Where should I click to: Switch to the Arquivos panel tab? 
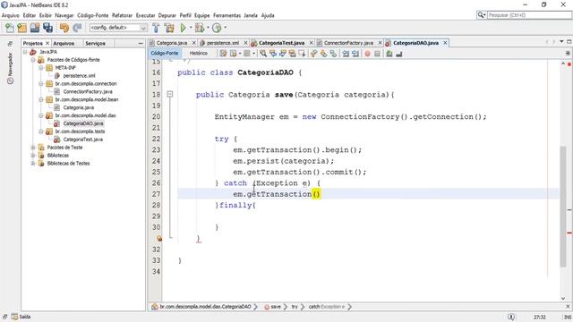64,44
